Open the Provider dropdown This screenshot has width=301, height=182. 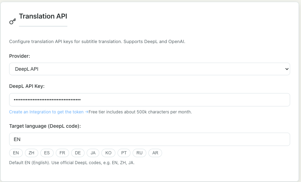point(149,69)
